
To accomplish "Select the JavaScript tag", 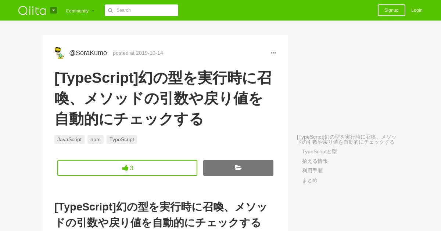I will 69,139.
